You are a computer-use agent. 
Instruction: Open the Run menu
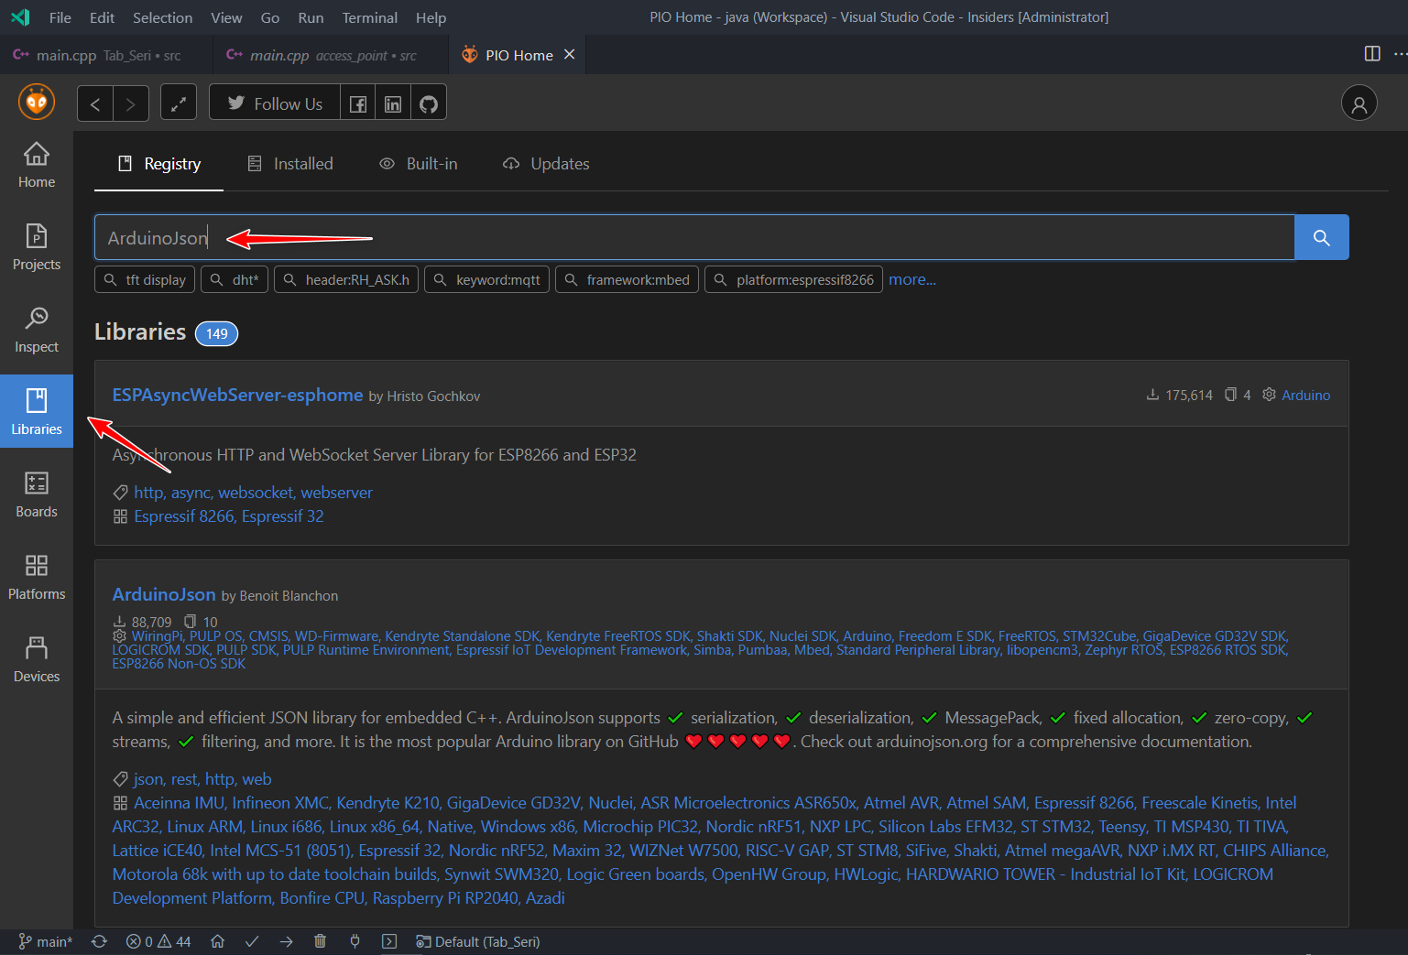tap(311, 17)
